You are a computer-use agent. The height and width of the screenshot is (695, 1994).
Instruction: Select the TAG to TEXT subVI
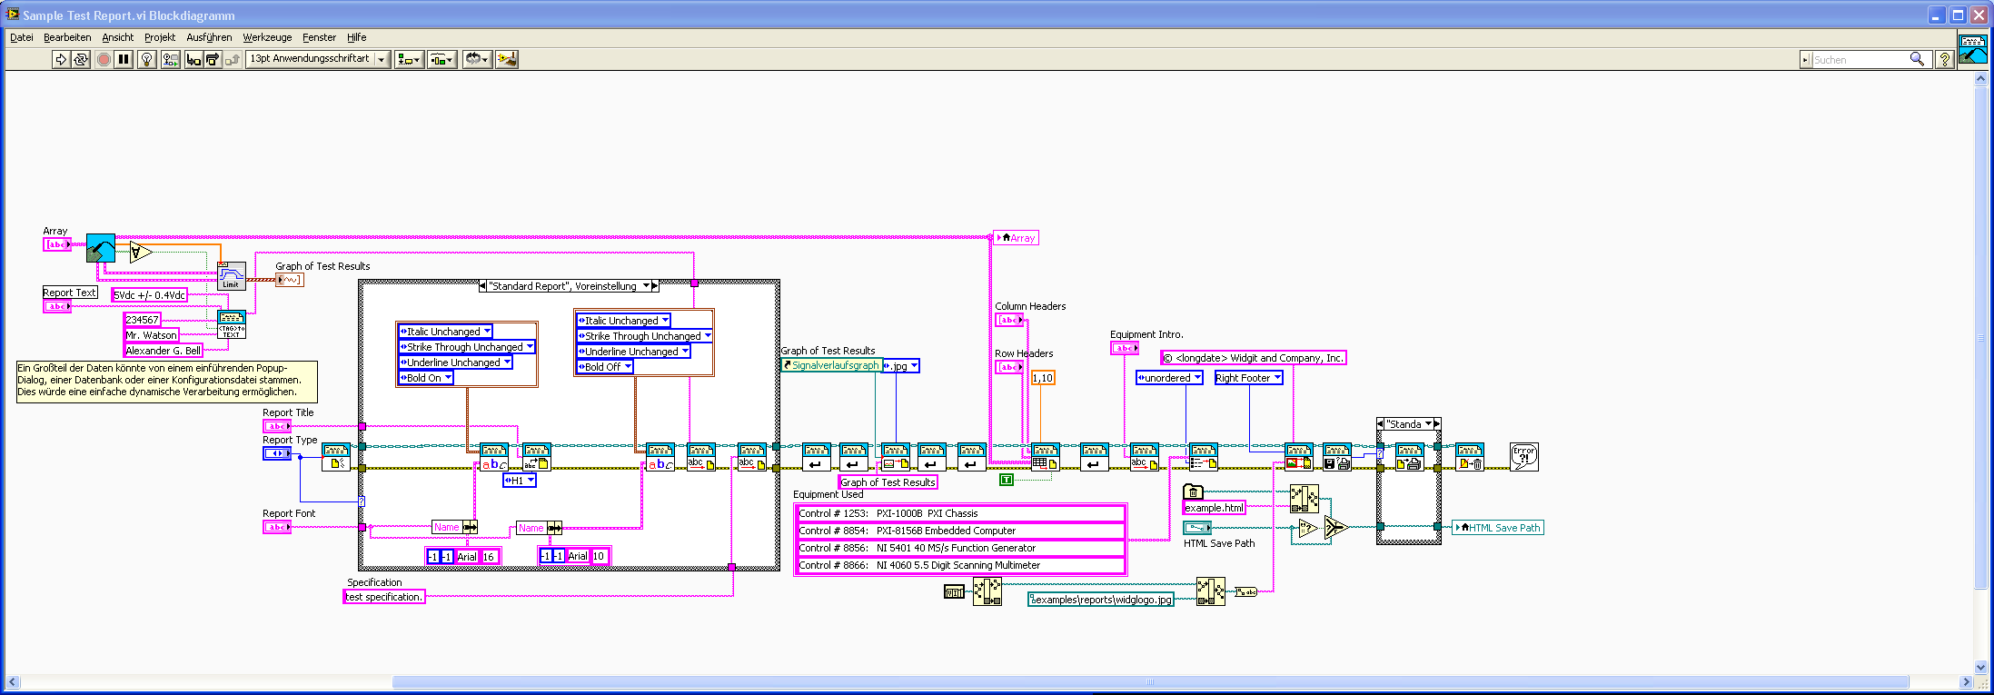click(x=232, y=324)
